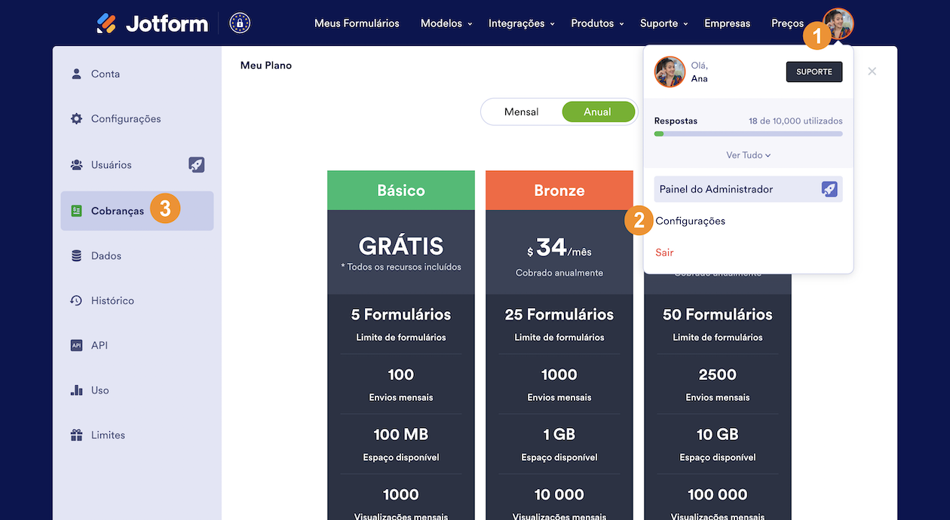Click the rocket badge next to Usuários

196,164
